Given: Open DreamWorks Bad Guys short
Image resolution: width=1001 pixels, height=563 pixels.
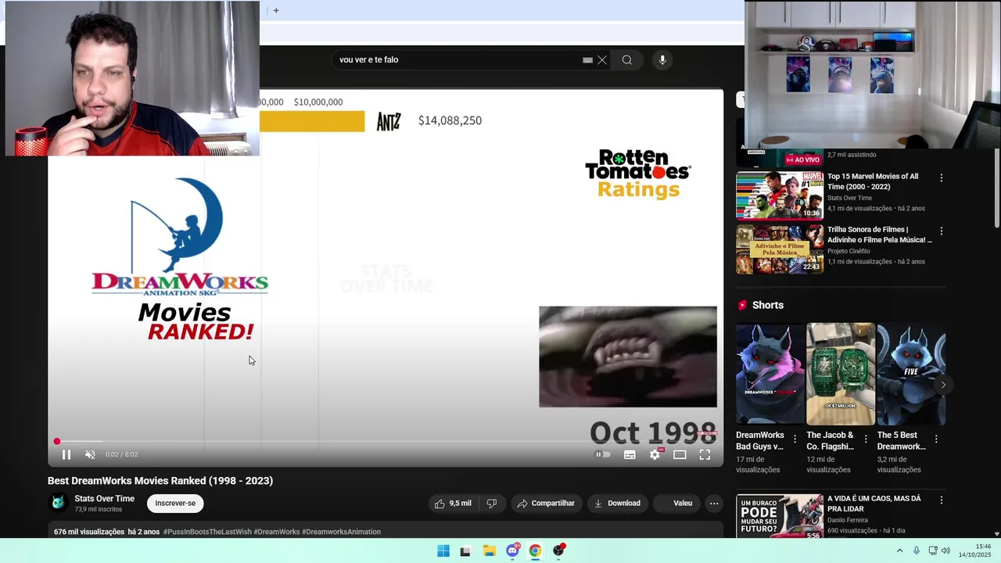Looking at the screenshot, I should tap(770, 374).
